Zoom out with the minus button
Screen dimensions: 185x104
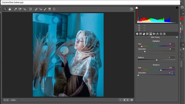5,100
